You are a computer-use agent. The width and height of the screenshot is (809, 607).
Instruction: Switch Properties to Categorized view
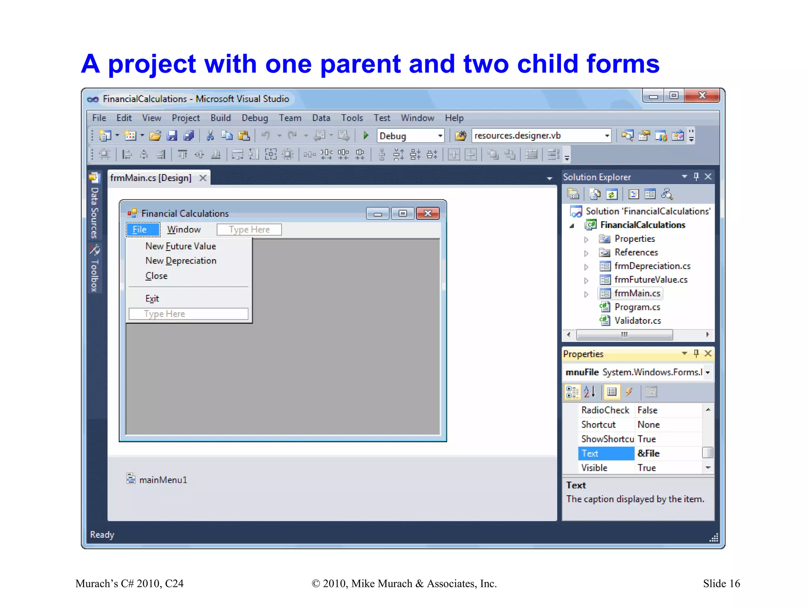572,392
